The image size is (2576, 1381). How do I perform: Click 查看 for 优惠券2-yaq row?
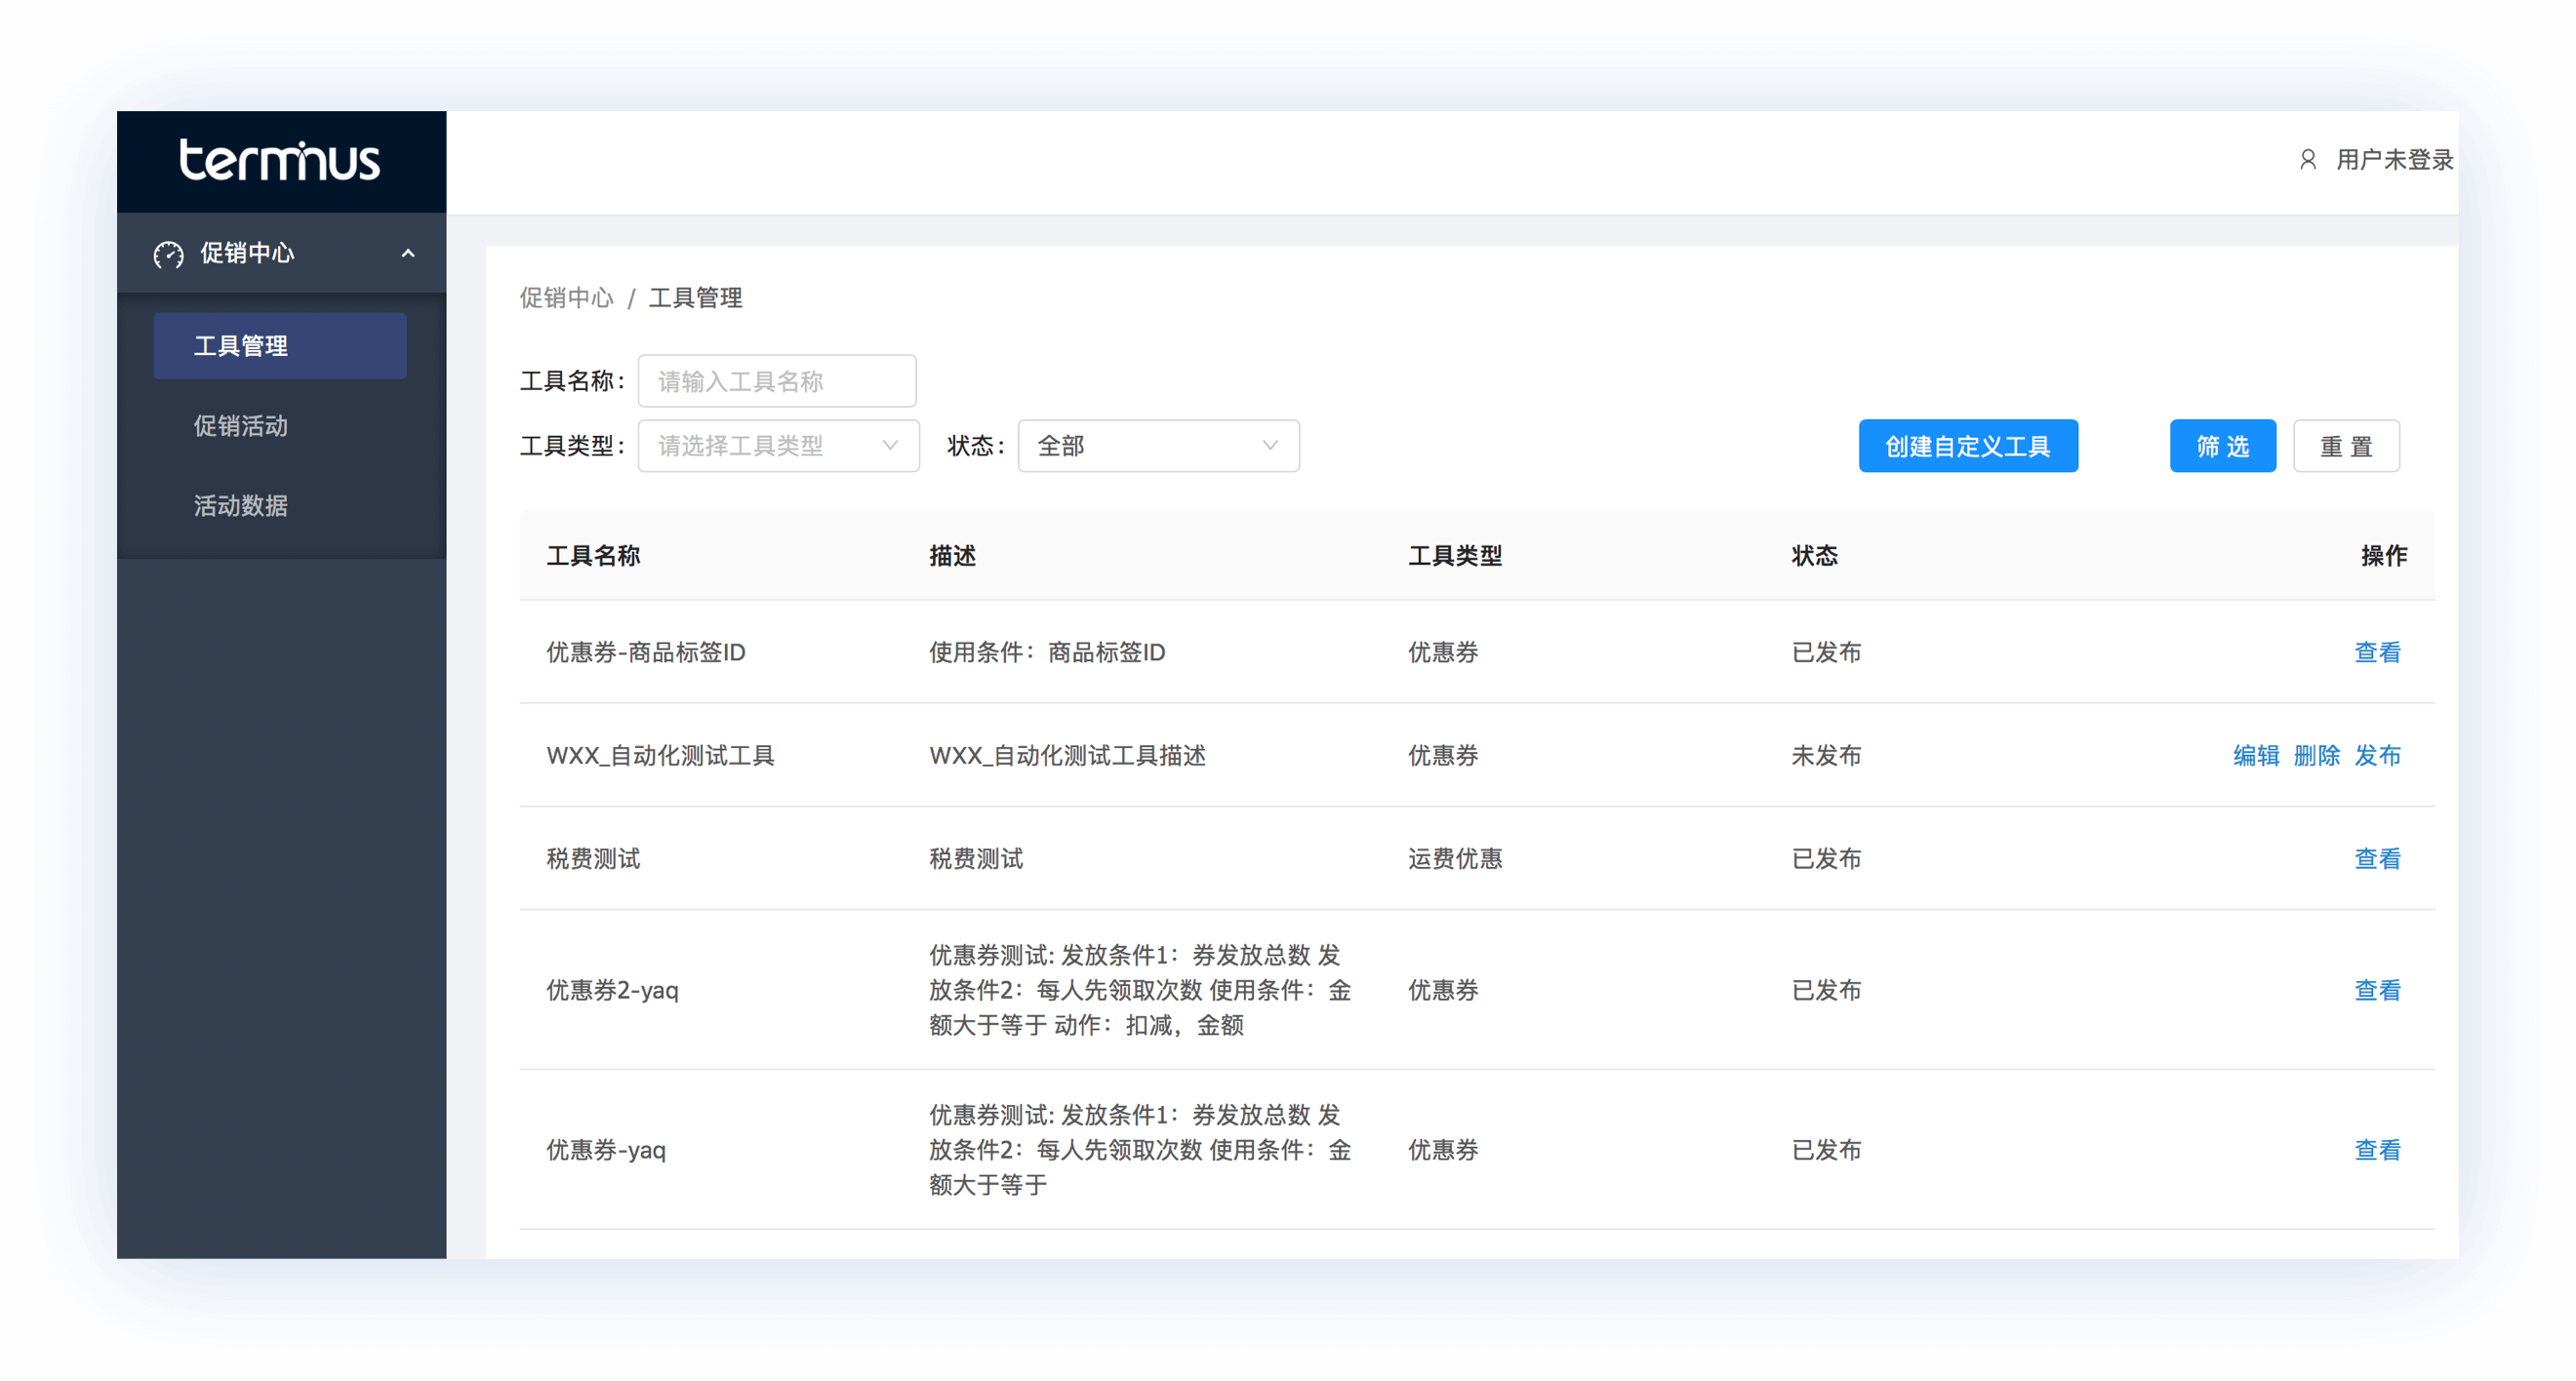(2377, 990)
